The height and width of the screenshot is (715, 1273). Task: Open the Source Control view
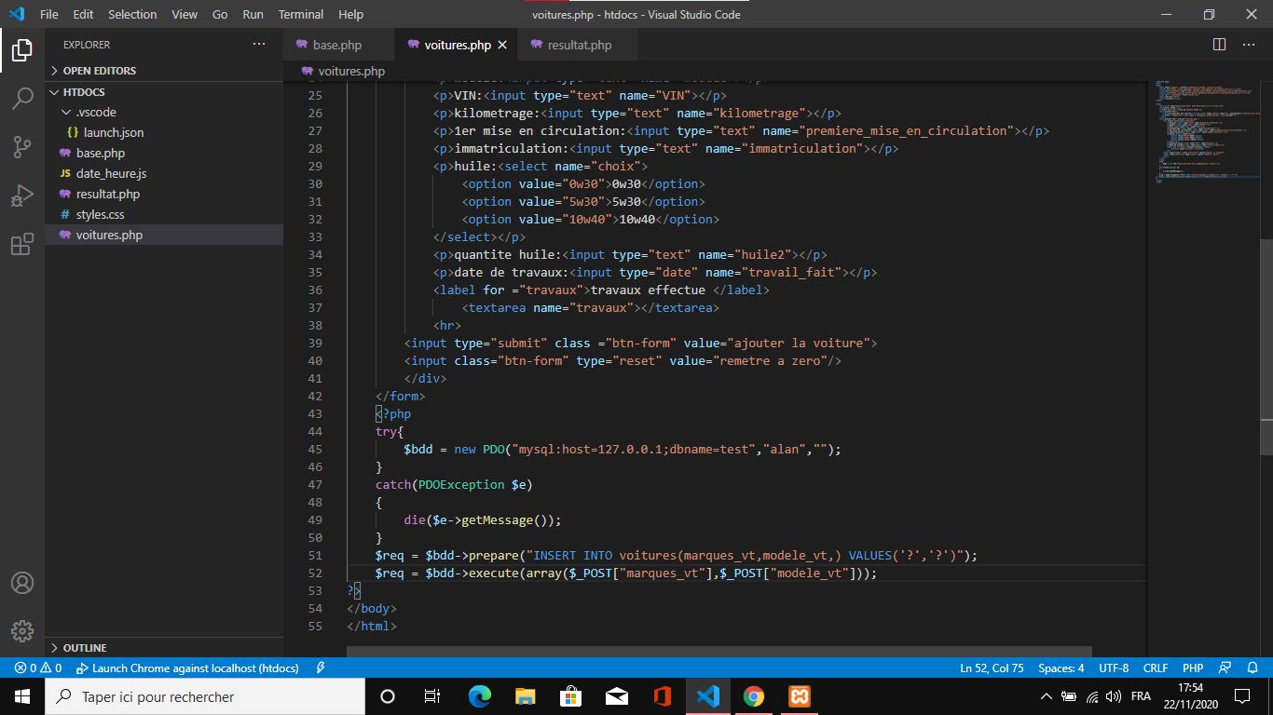click(x=22, y=146)
